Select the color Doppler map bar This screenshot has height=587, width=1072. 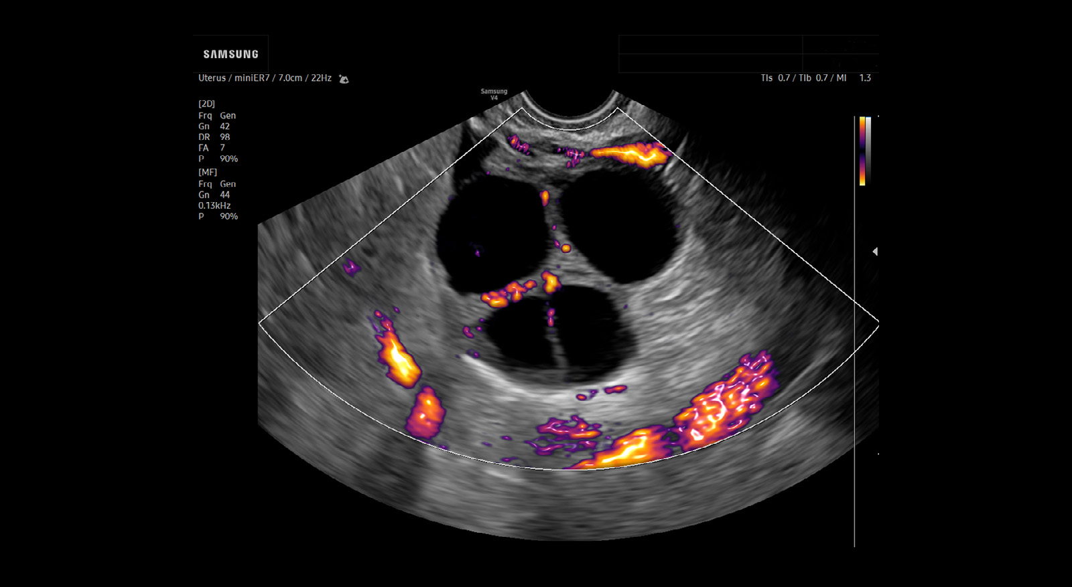[x=862, y=151]
